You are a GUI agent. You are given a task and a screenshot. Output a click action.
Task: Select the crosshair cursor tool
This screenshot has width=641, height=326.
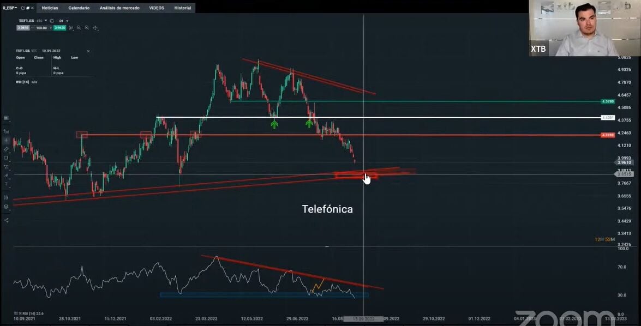pyautogui.click(x=6, y=140)
